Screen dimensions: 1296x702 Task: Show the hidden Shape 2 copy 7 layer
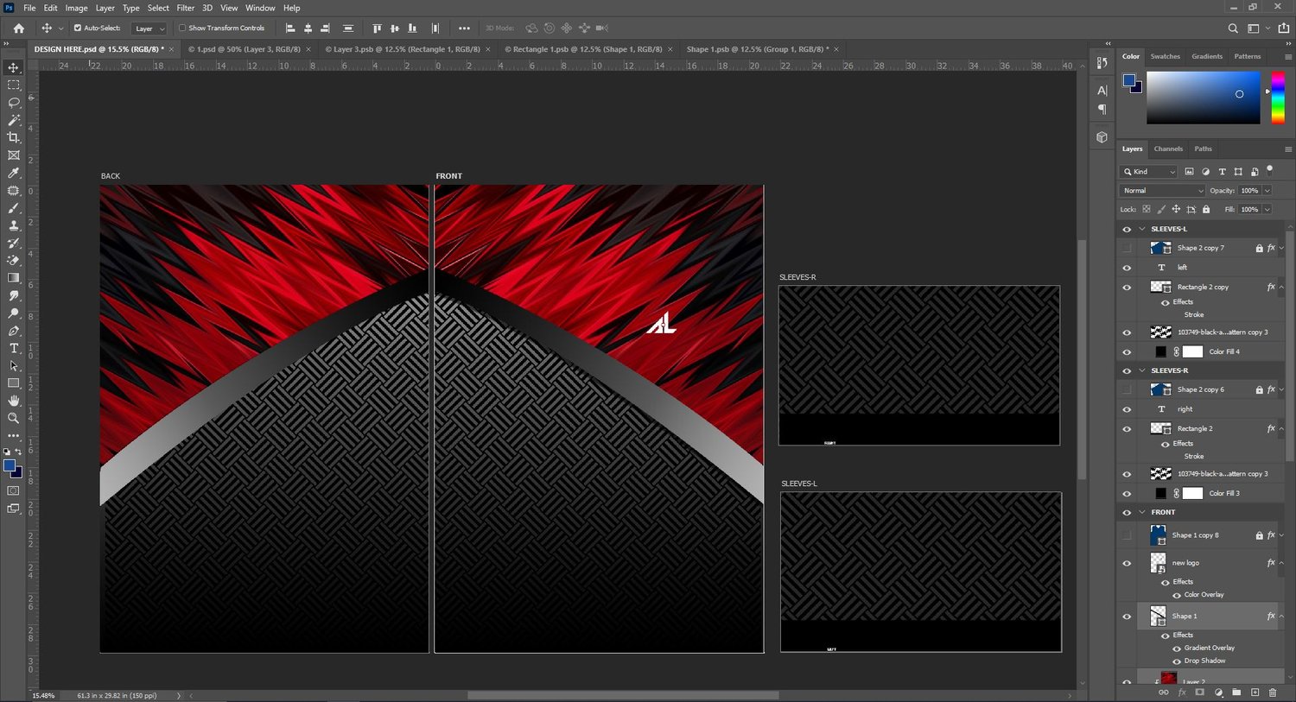point(1127,248)
